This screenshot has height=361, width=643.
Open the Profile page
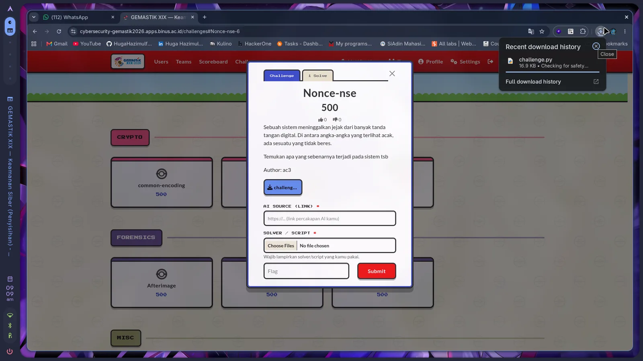pyautogui.click(x=430, y=62)
